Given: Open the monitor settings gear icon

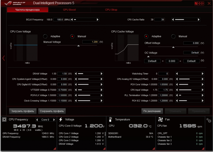Looking at the screenshot, I should point(209,120).
